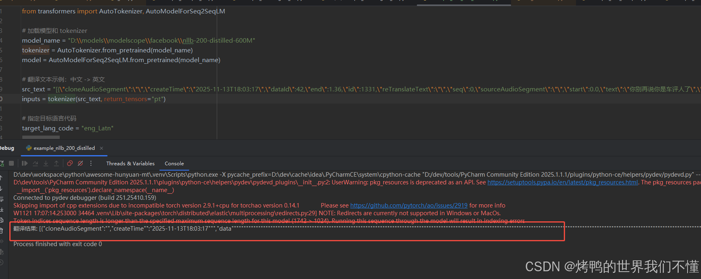Place cursor on the model_name assignment line
The height and width of the screenshot is (279, 701).
(138, 41)
